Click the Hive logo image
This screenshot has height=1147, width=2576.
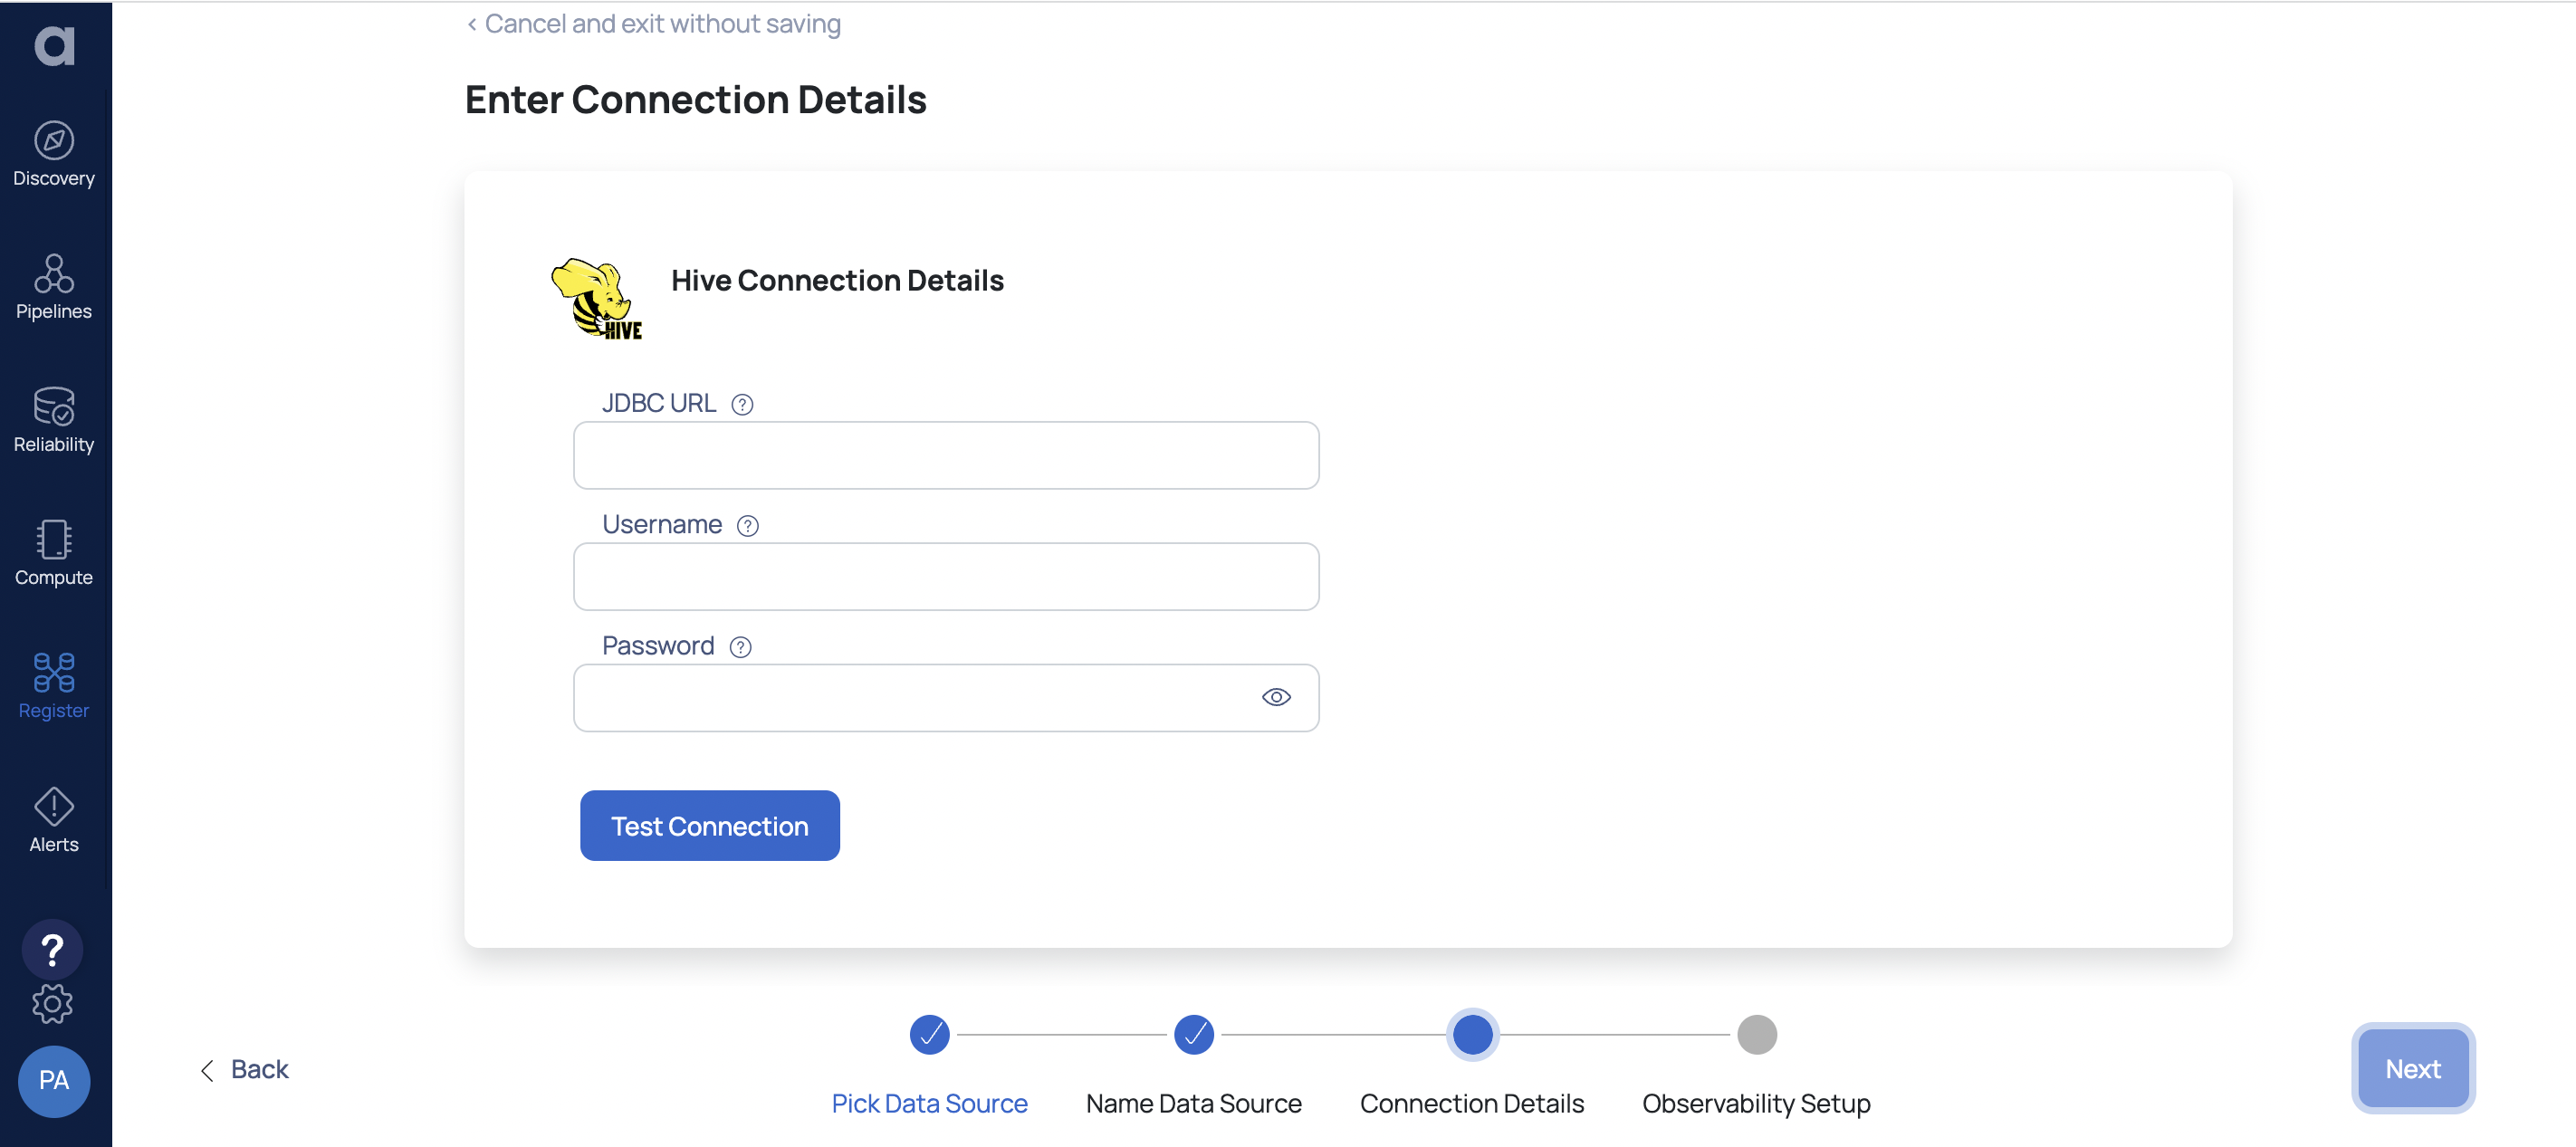598,299
